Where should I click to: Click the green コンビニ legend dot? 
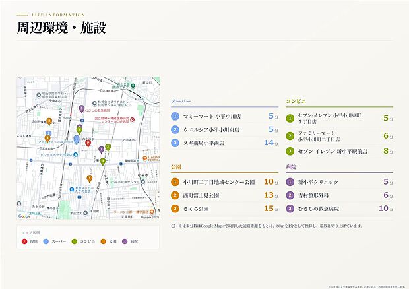(75, 241)
